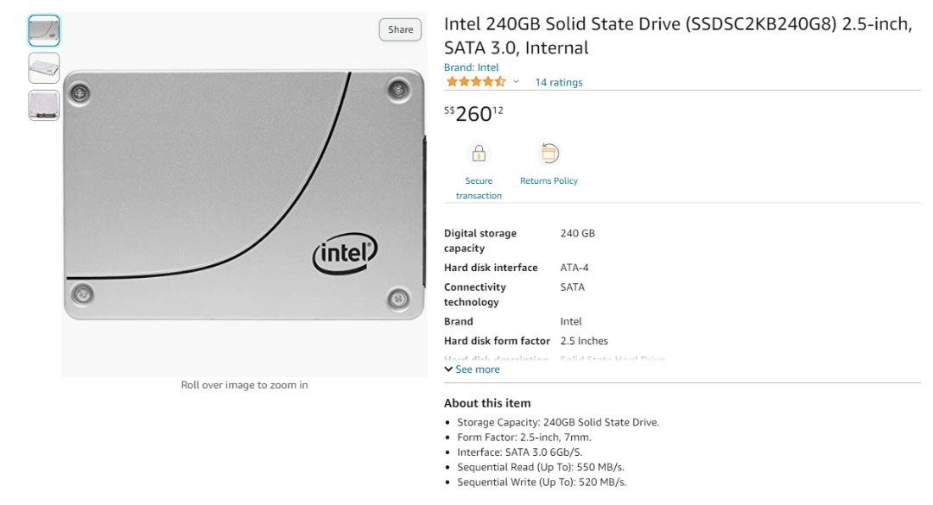Viewport: 933px width, 505px height.
Task: Collapse the See more disclosure arrow
Action: pyautogui.click(x=448, y=369)
